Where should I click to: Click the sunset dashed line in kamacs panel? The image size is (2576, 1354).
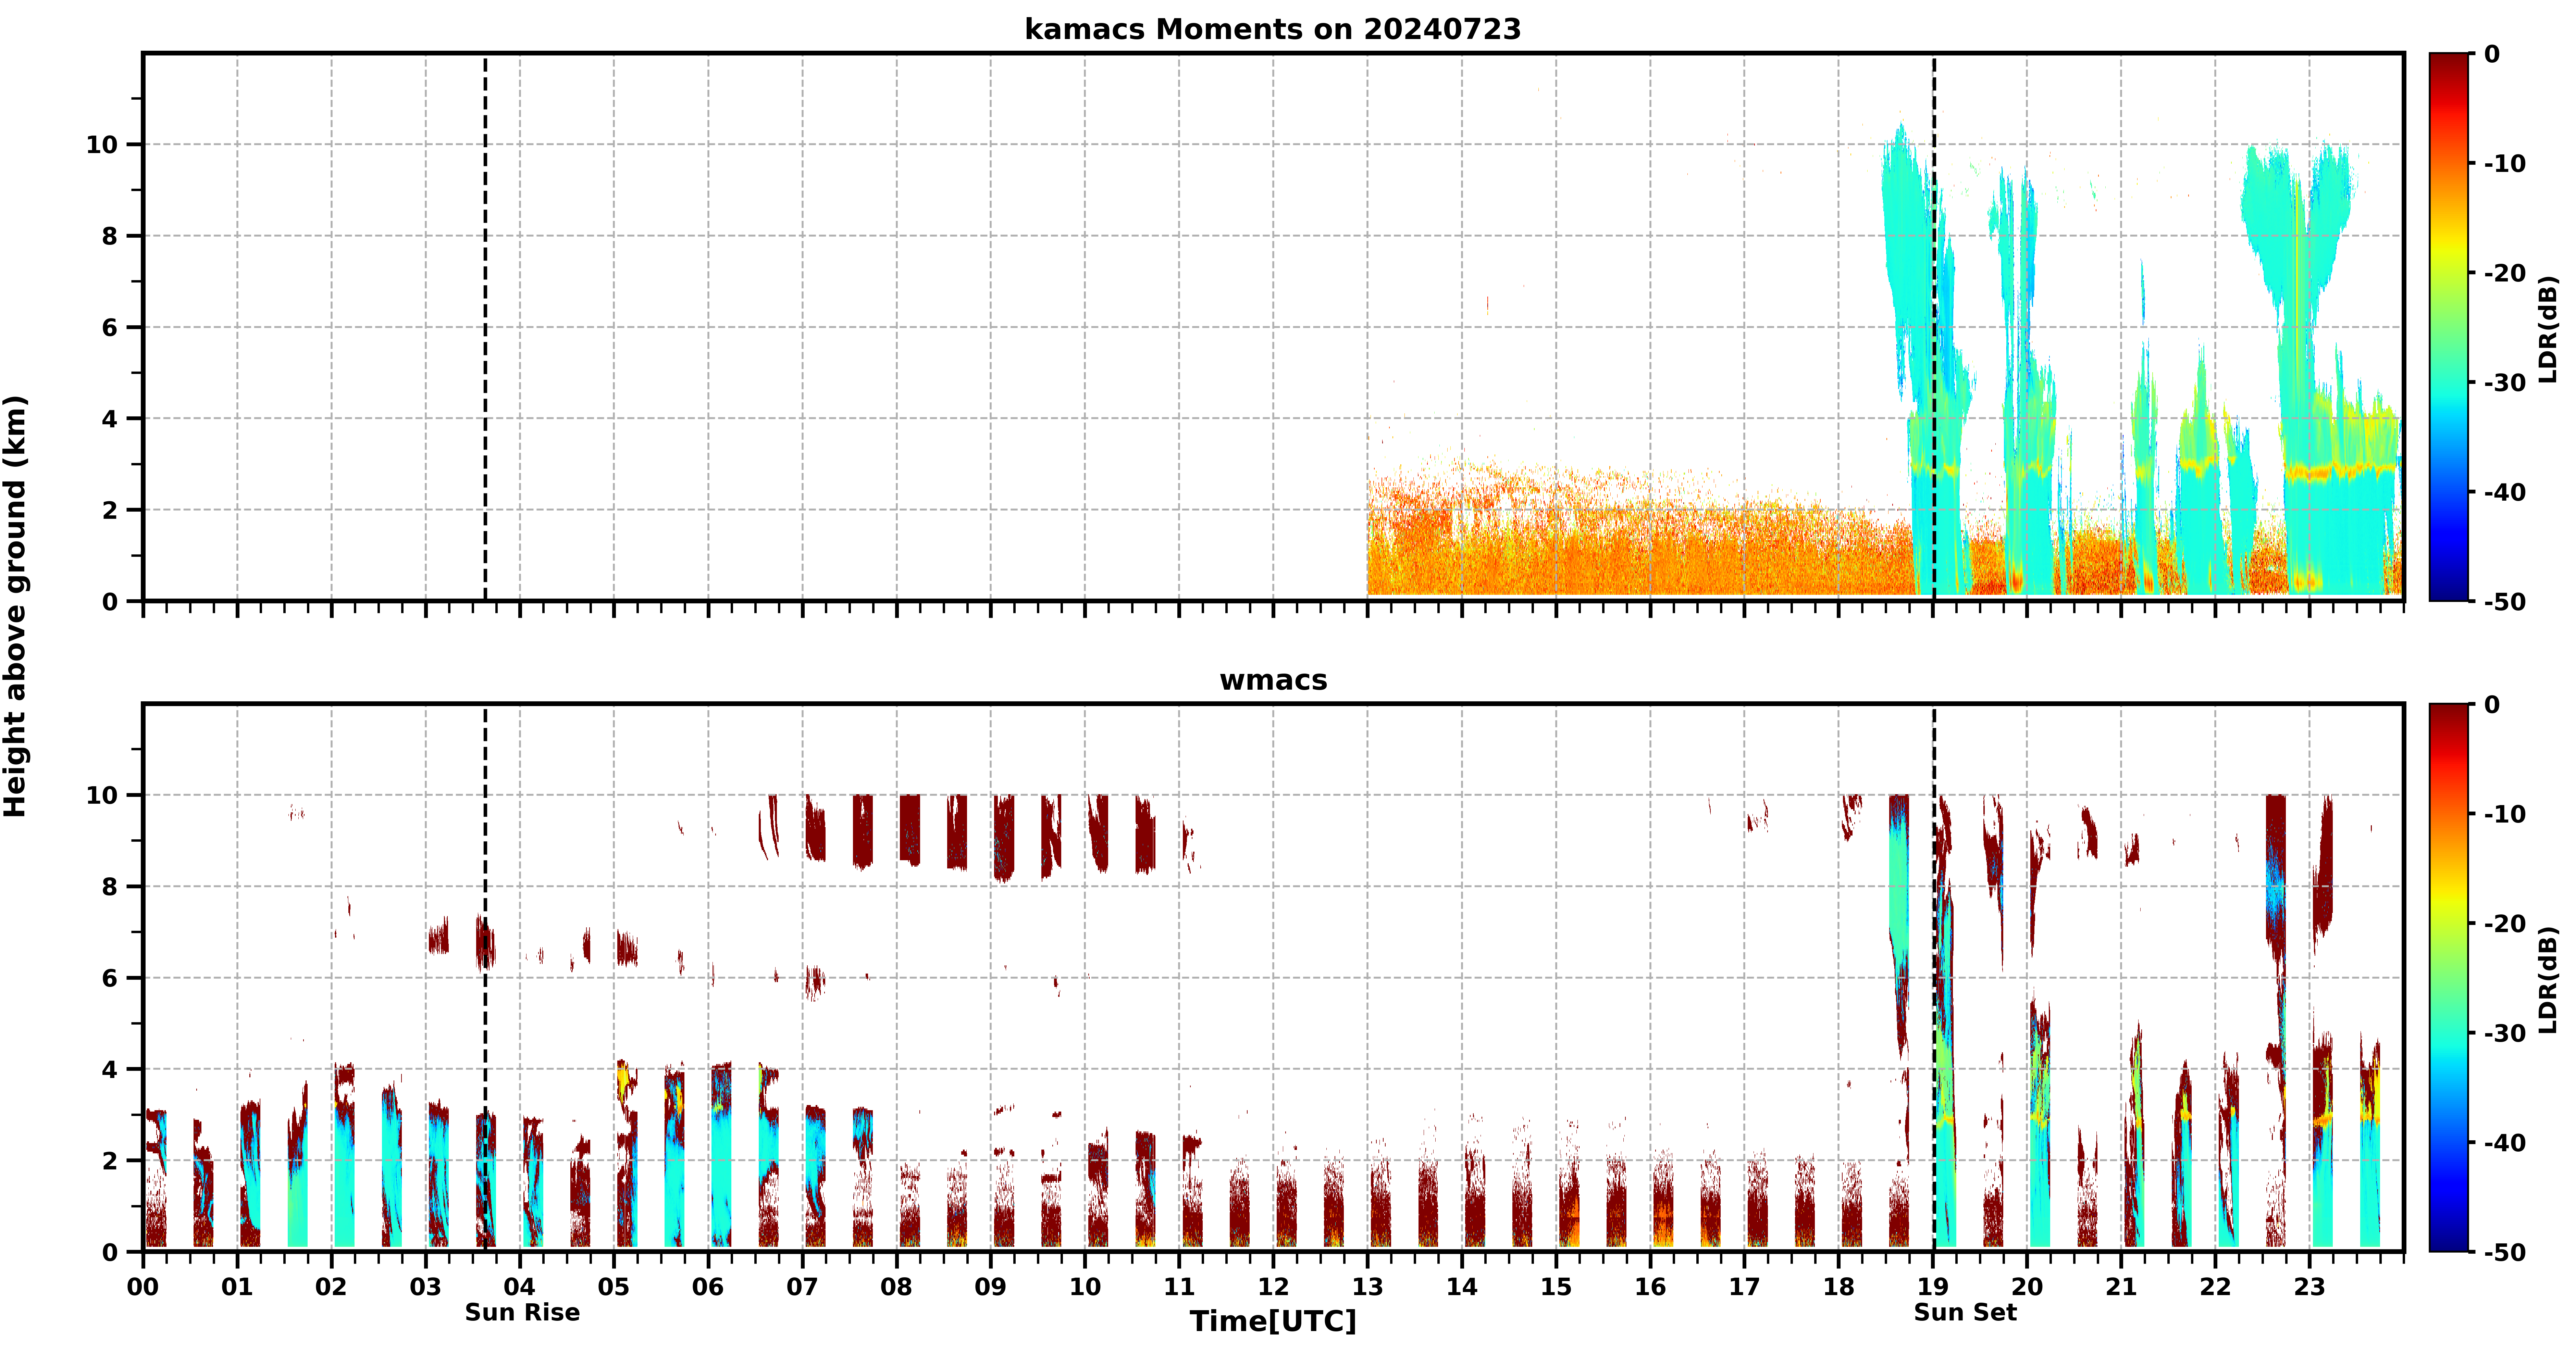coord(1934,327)
